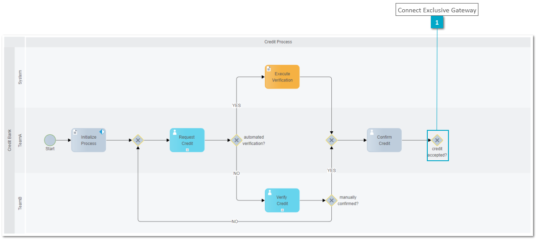Image resolution: width=537 pixels, height=240 pixels.
Task: Select the TeamA lane label
Action: [20, 140]
